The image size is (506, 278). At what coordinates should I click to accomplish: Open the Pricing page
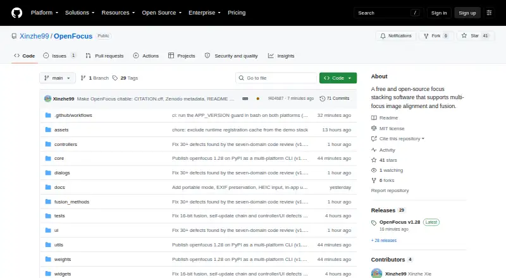tap(237, 13)
